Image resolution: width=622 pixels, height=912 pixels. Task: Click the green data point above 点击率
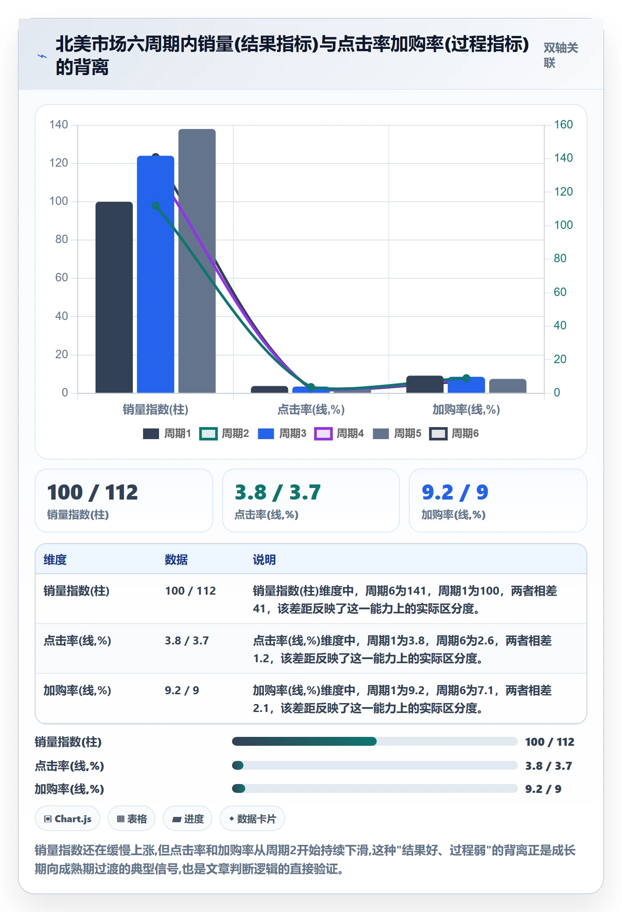tap(311, 387)
